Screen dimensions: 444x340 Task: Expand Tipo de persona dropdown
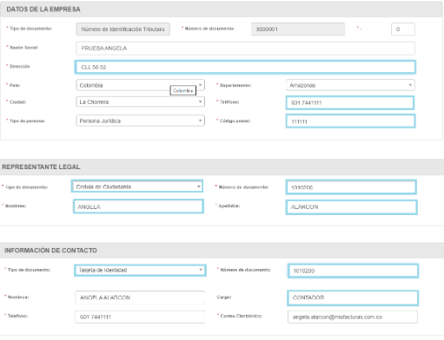140,121
